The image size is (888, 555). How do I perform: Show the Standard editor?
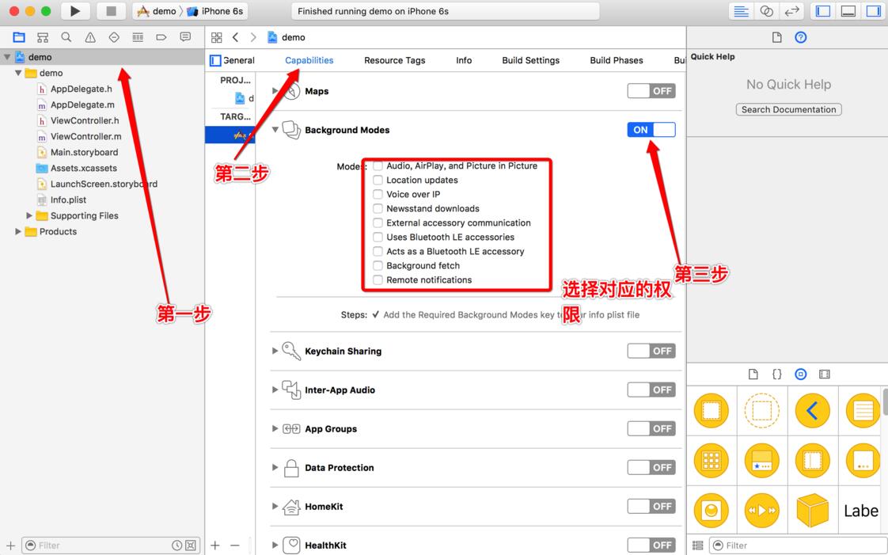(741, 11)
